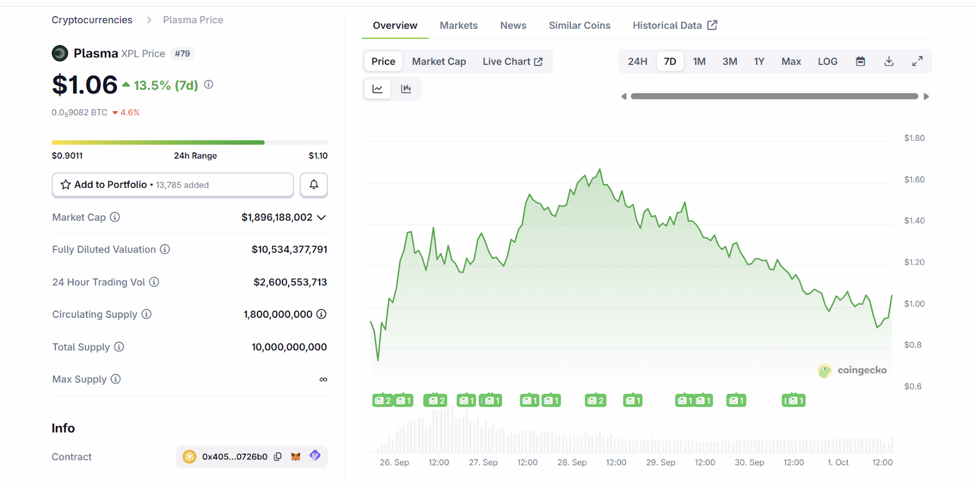Download the chart data via download icon
The image size is (976, 483).
(889, 62)
